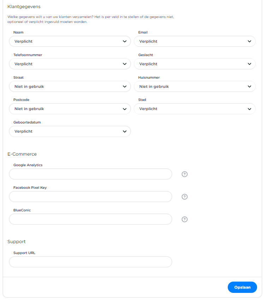268x301 pixels.
Task: Click the chevron arrow of Email dropdown
Action: 249,41
